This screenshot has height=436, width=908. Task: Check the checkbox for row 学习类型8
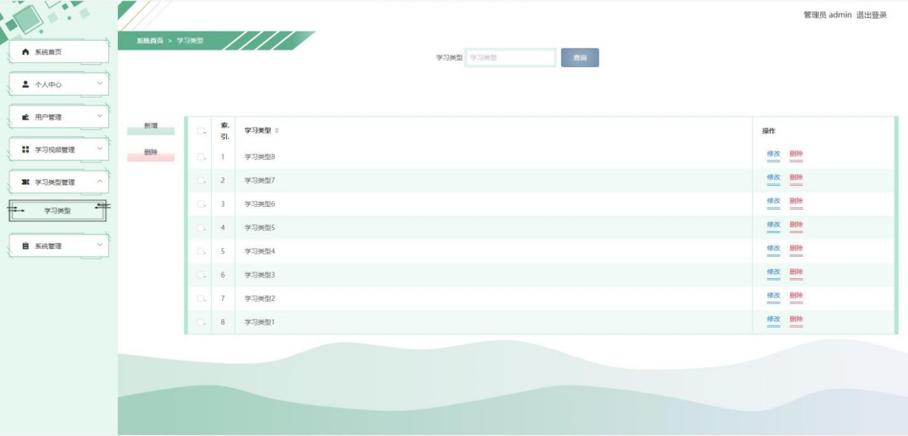coord(201,156)
